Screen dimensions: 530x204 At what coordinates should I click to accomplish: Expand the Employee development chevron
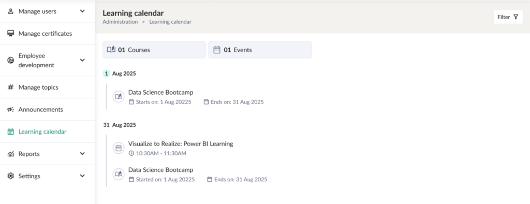point(82,60)
